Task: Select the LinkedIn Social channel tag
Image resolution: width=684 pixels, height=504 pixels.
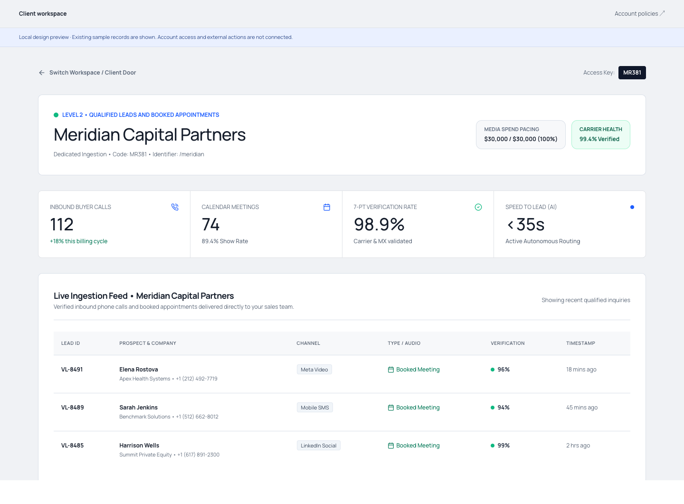Action: [319, 446]
